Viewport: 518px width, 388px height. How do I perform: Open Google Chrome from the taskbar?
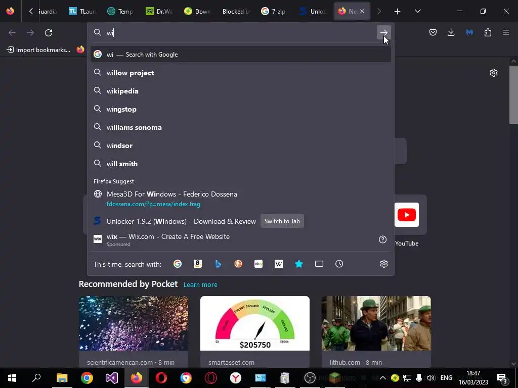coord(87,378)
